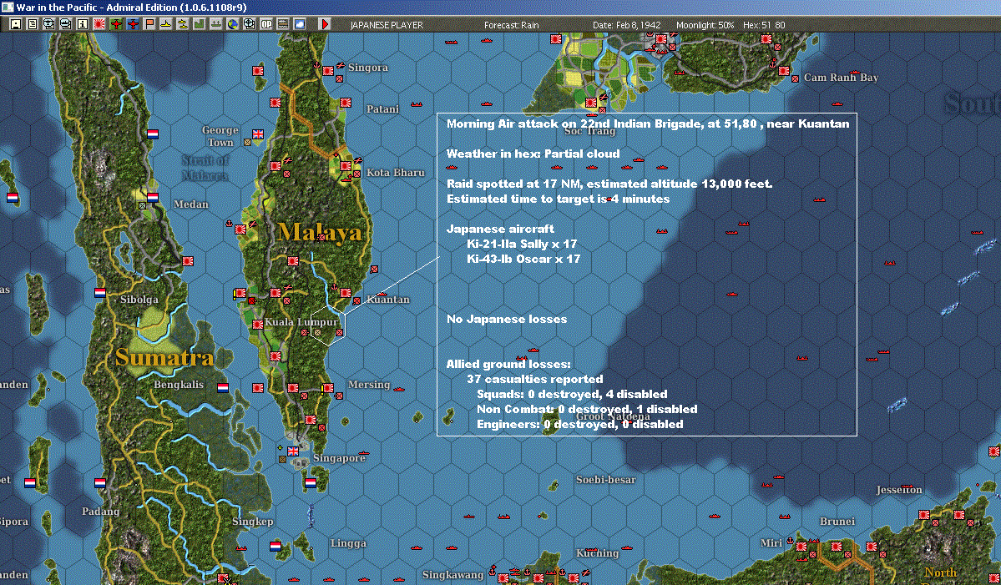Click the rising sun flag toolbar icon
1001x585 pixels.
[99, 24]
